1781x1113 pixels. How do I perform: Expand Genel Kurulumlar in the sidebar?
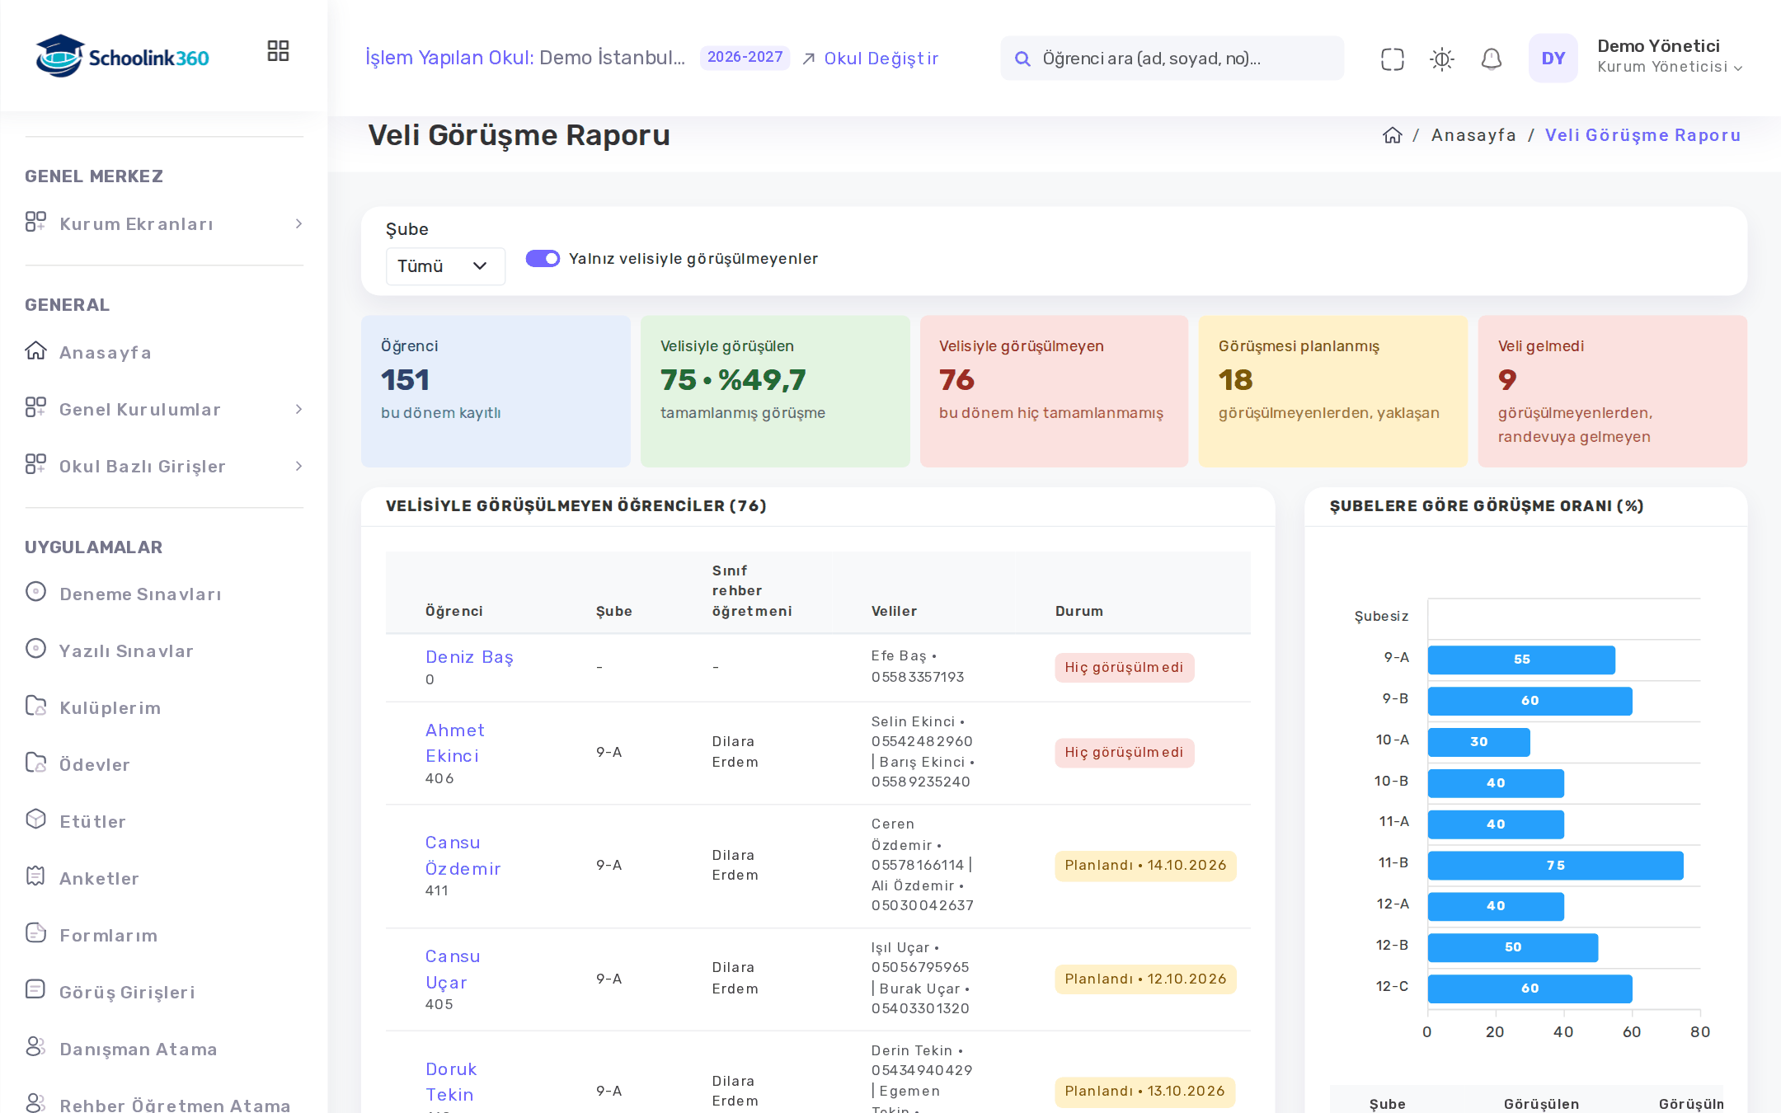164,410
